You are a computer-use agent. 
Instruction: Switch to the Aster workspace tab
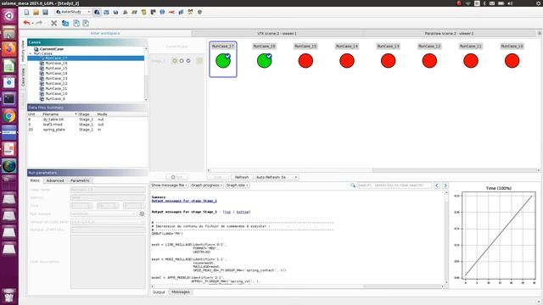pos(105,33)
